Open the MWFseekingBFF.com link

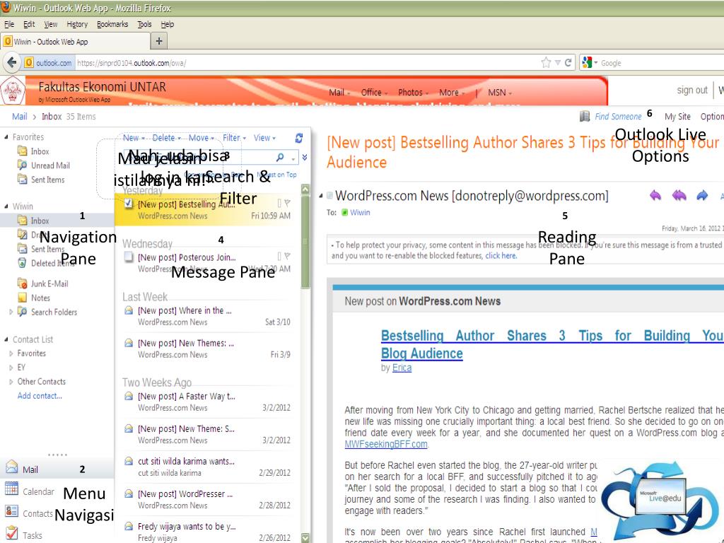coord(385,444)
